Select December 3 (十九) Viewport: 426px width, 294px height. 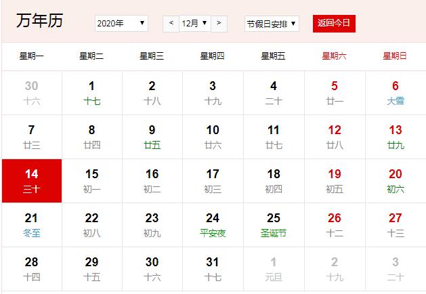[213, 93]
